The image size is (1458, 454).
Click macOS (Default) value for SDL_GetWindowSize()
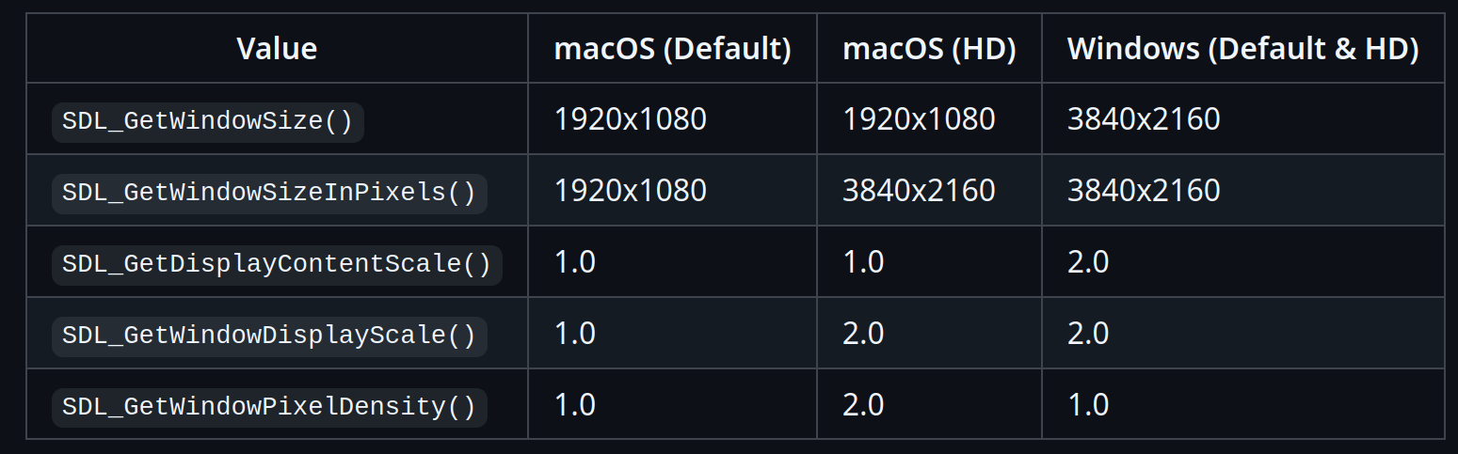pyautogui.click(x=630, y=119)
